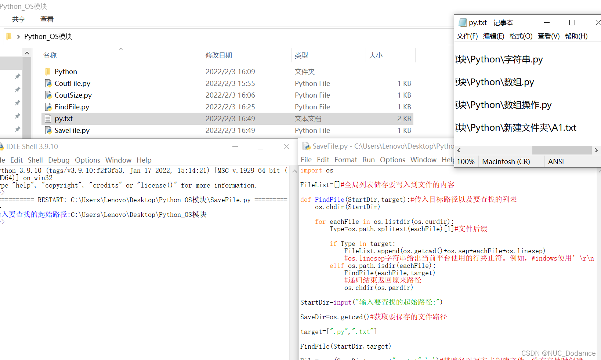Click Notepad line ending with A1.txt
Viewport: 601px width, 360px height.
[516, 128]
